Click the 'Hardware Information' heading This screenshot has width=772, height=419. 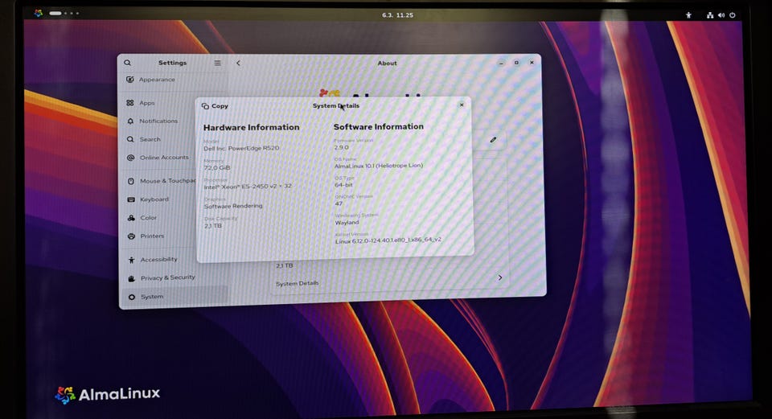coord(251,128)
